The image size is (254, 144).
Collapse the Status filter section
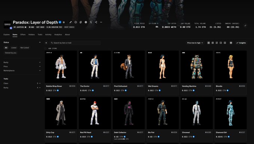pyautogui.click(x=40, y=42)
